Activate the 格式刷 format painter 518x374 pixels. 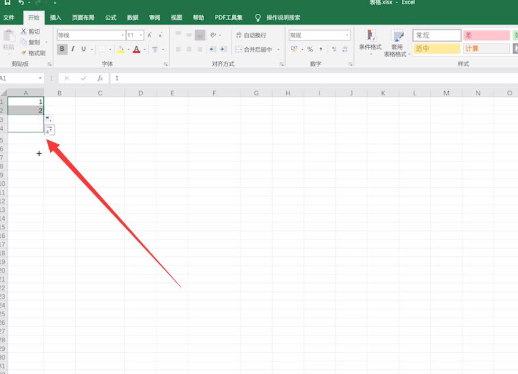33,53
